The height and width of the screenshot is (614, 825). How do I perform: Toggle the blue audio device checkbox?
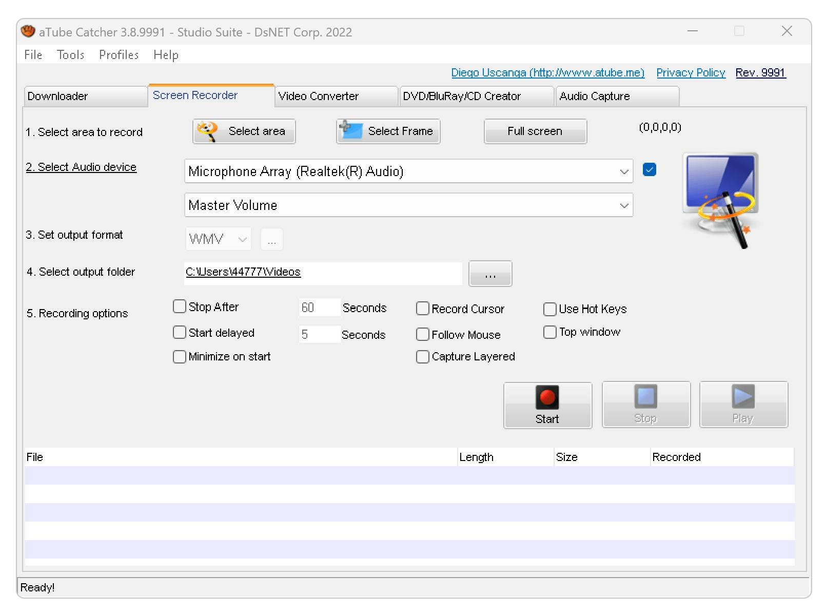(649, 170)
